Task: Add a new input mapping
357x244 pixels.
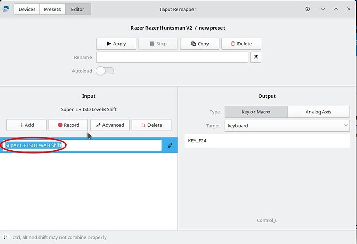Action: point(26,125)
